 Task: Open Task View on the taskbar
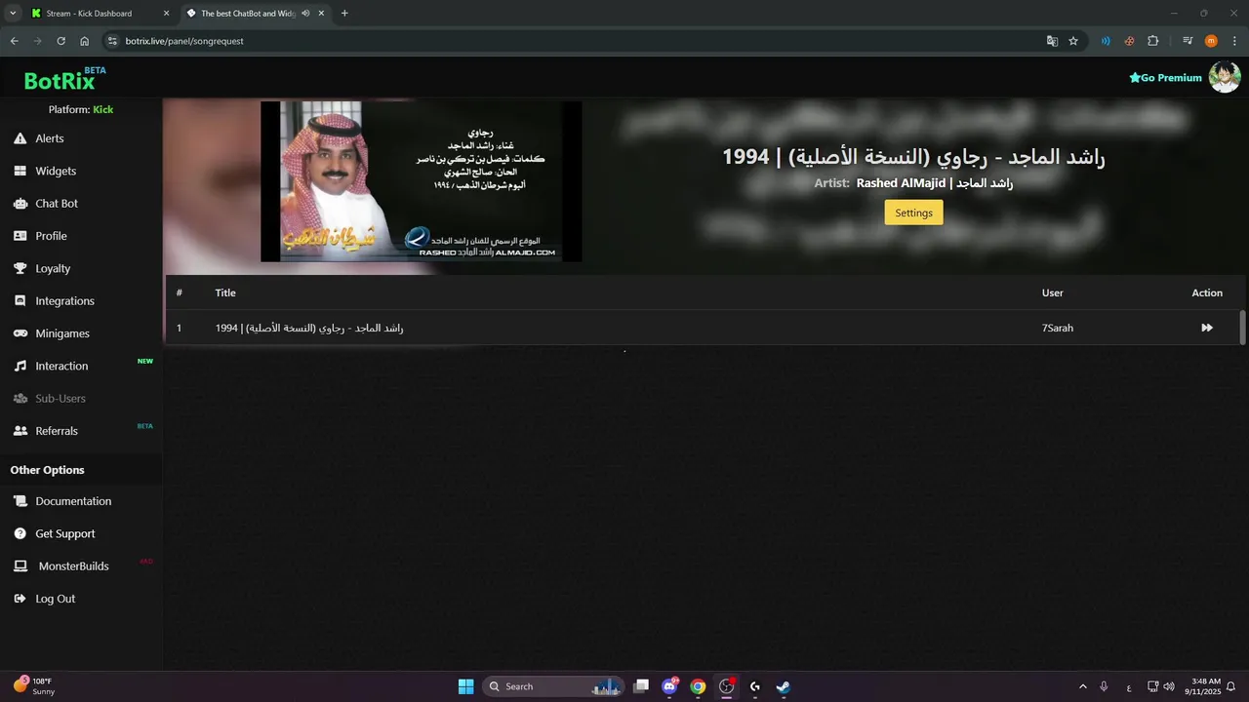[641, 686]
